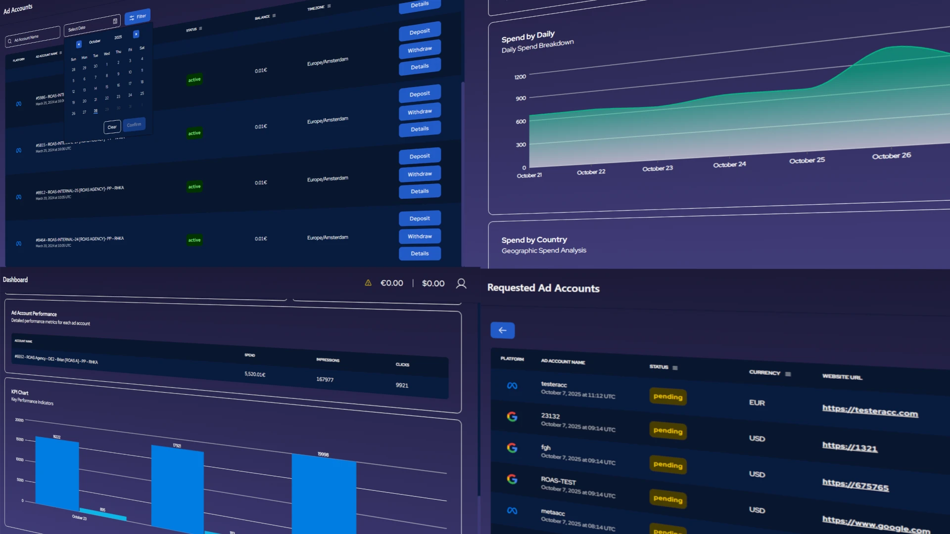Click the Meta platform icon on account #5986
The image size is (950, 534).
pos(18,103)
